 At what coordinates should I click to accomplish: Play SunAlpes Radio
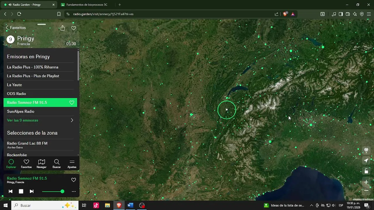click(x=40, y=111)
